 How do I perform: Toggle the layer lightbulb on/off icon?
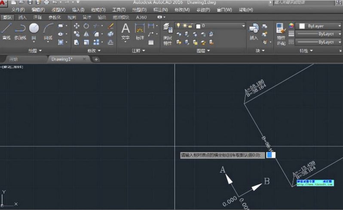[178, 26]
